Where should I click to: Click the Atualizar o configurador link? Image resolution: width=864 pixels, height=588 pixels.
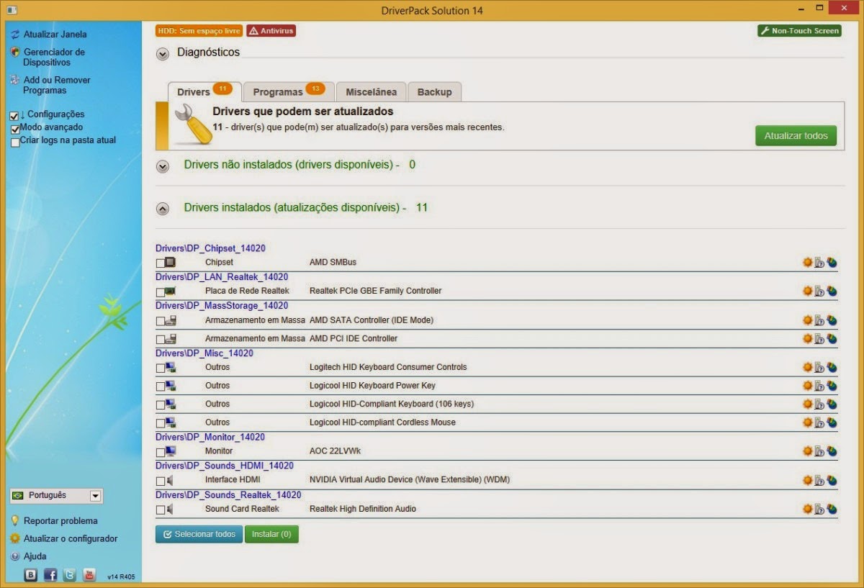[71, 538]
